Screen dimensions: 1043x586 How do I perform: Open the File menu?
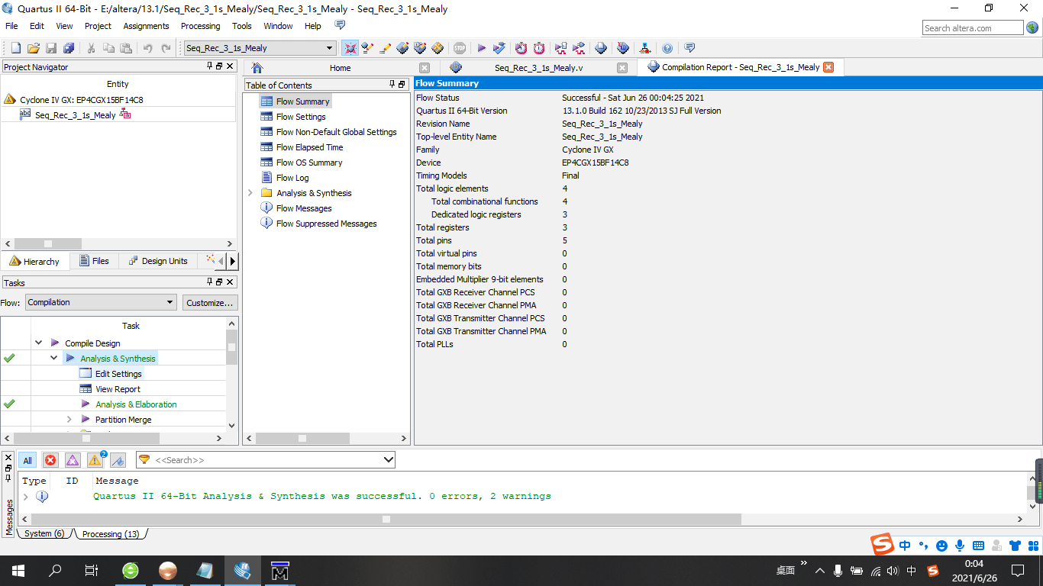pos(11,26)
